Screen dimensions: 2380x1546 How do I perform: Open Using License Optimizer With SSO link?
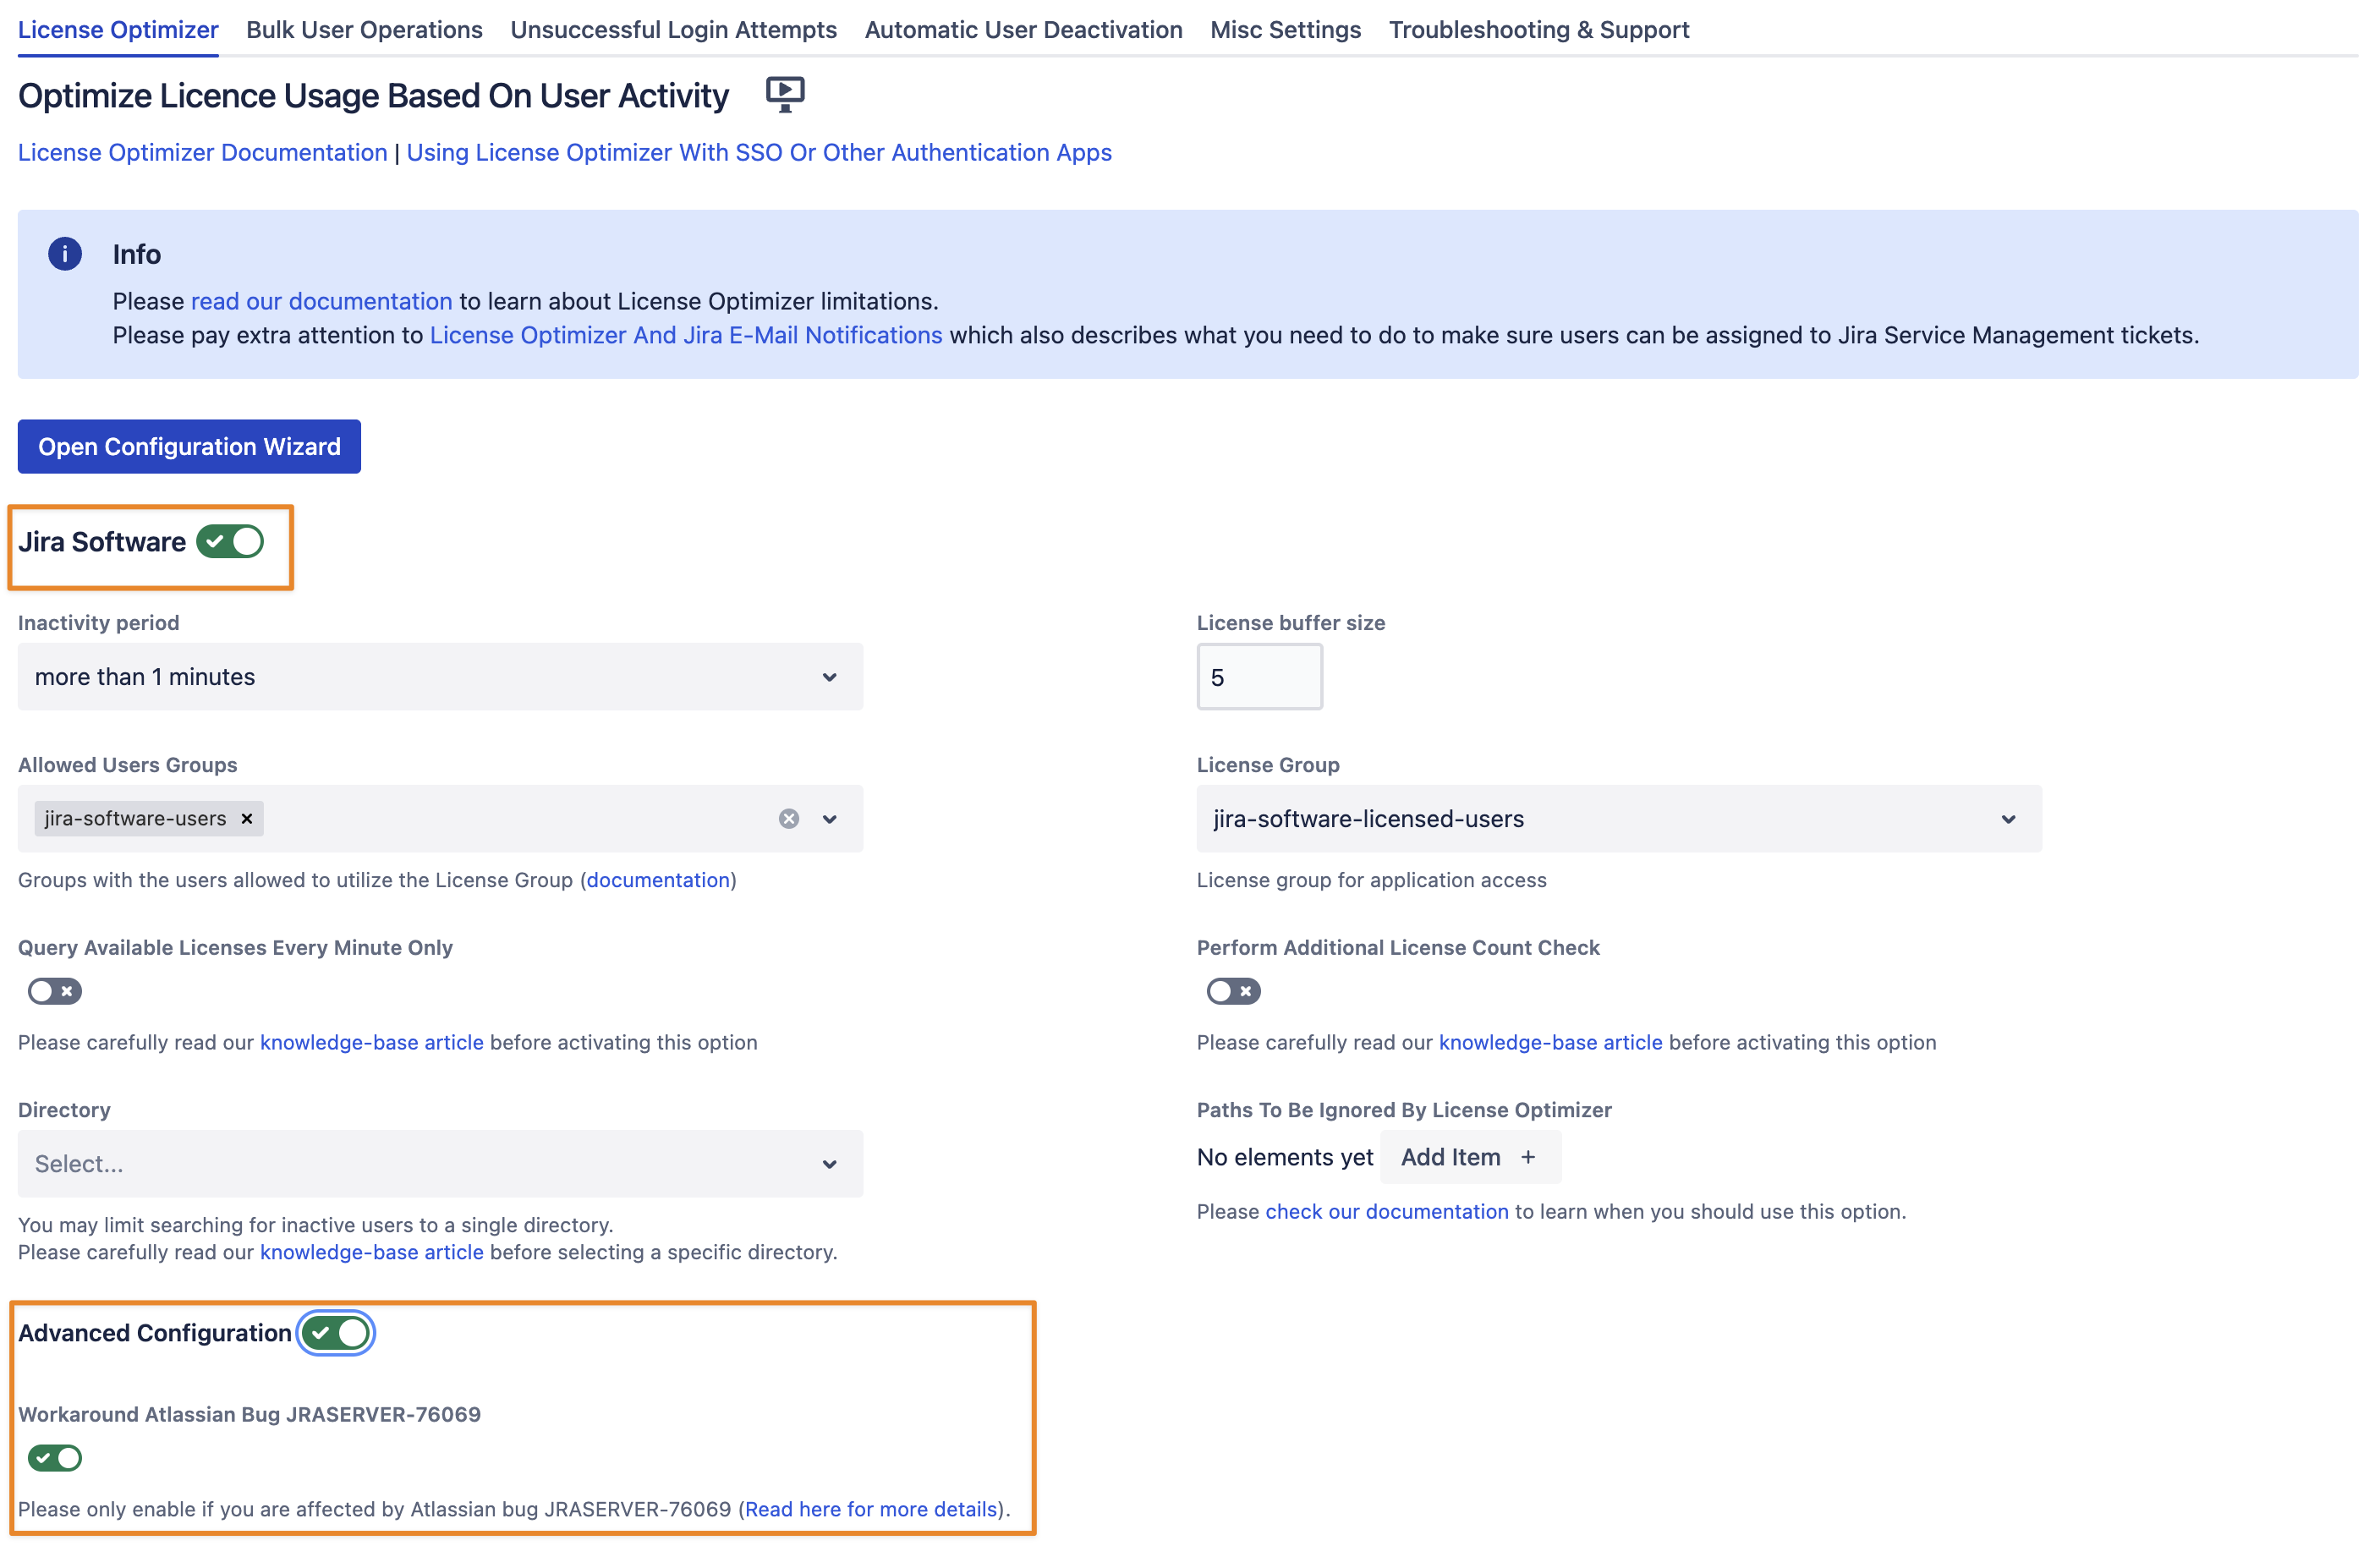point(759,152)
